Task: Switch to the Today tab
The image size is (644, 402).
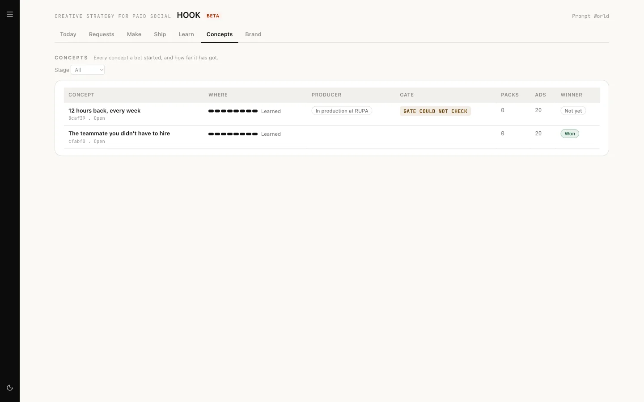Action: (68, 34)
